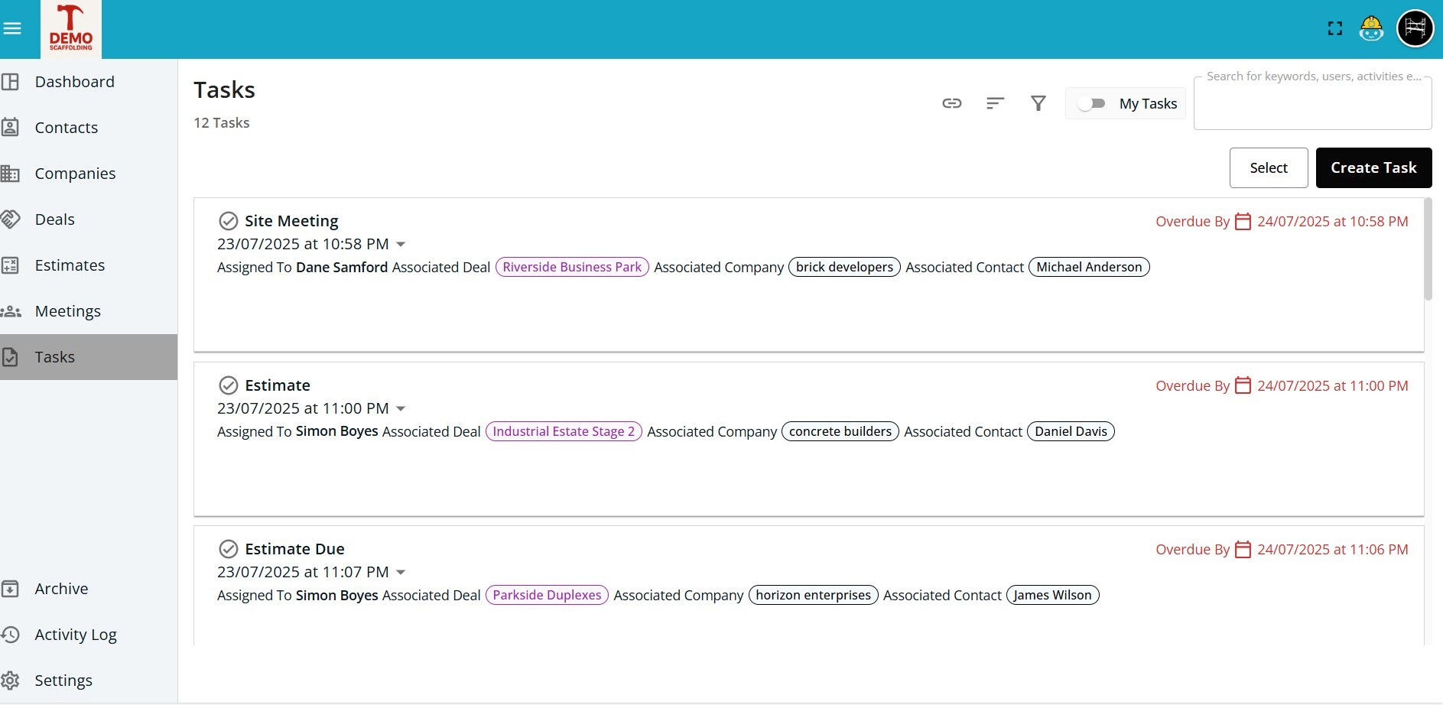
Task: Click the task search input field
Action: coord(1312,103)
